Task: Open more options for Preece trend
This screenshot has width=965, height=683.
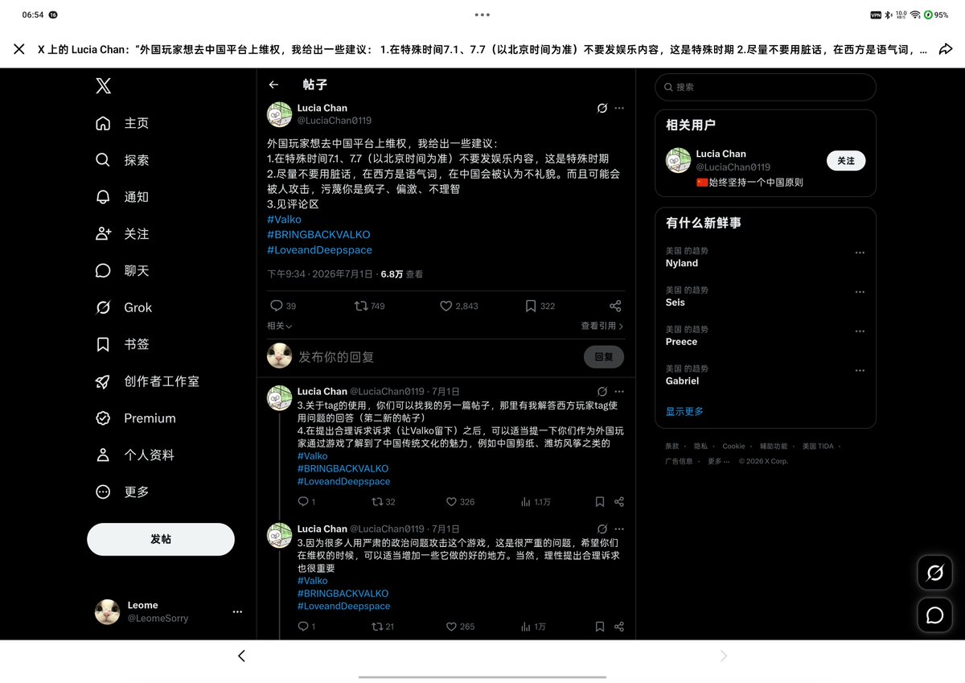Action: [860, 331]
